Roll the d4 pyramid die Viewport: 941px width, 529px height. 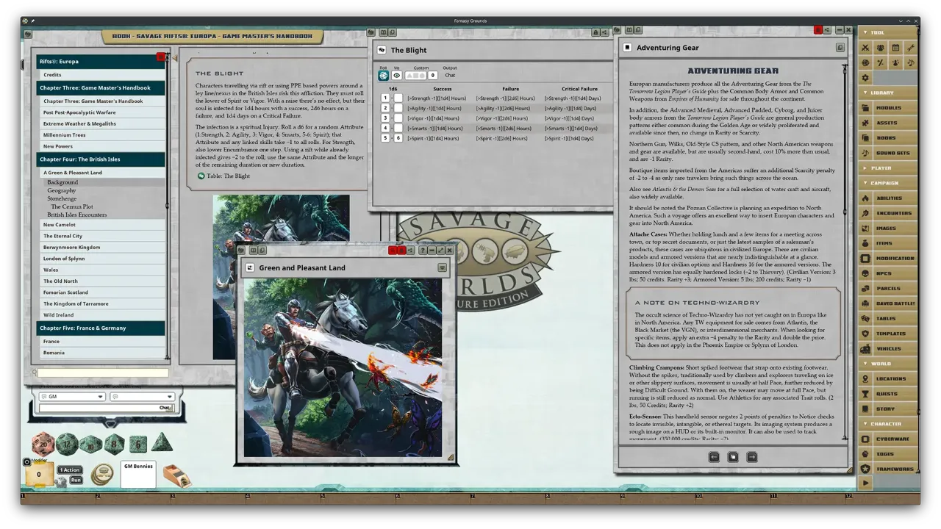(x=162, y=443)
